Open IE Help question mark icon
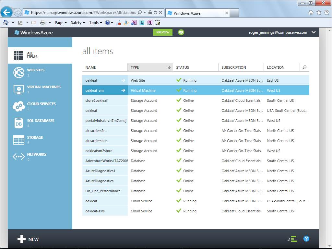The height and width of the screenshot is (249, 332). pyautogui.click(x=108, y=23)
